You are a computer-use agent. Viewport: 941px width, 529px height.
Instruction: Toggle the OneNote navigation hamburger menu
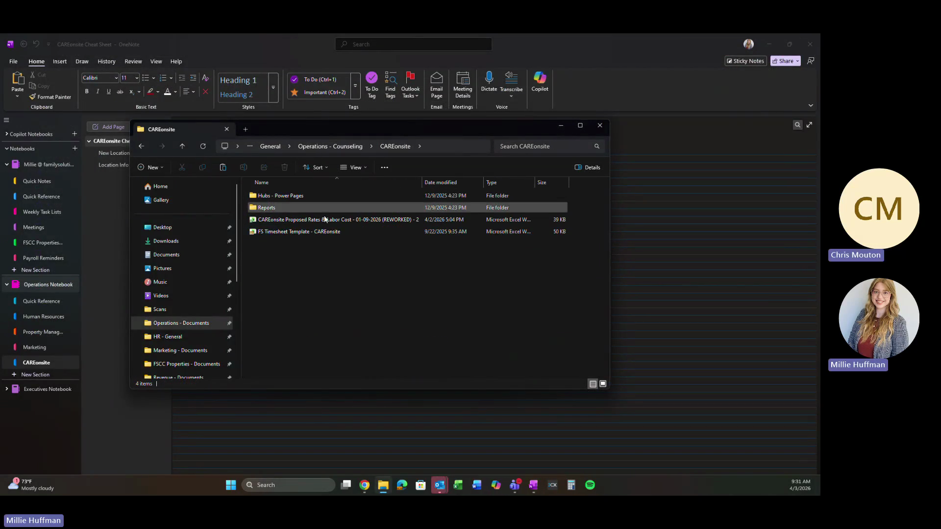tap(6, 120)
